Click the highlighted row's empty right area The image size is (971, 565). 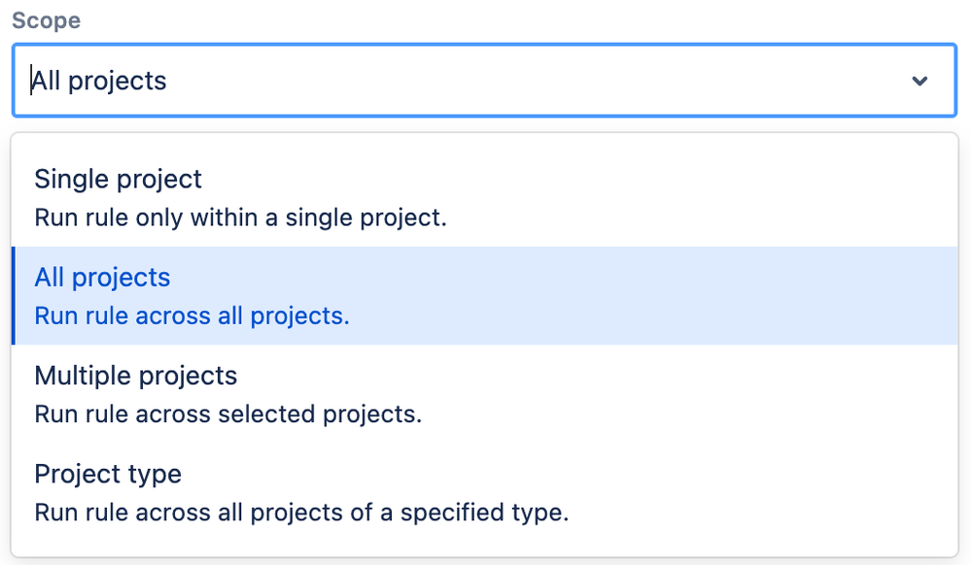tap(729, 295)
